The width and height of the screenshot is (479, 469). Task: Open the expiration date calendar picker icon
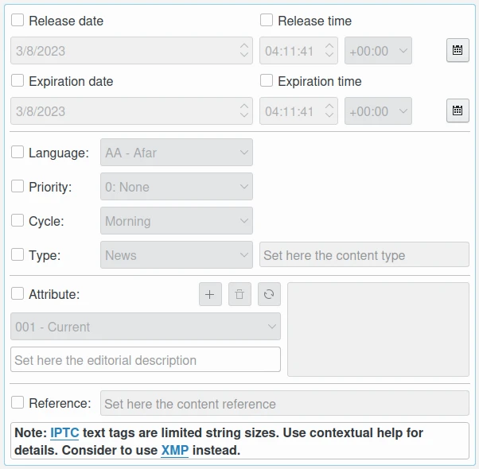(x=457, y=110)
